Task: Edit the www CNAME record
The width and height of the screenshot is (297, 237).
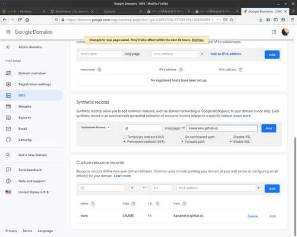Action: point(273,216)
